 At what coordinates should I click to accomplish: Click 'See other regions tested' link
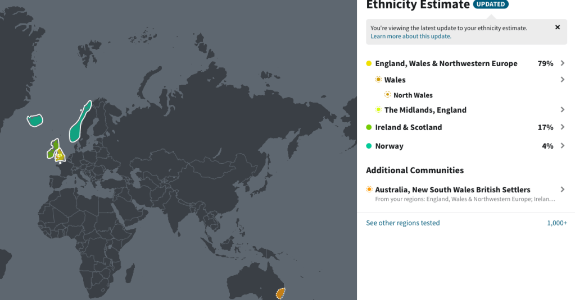tap(402, 223)
